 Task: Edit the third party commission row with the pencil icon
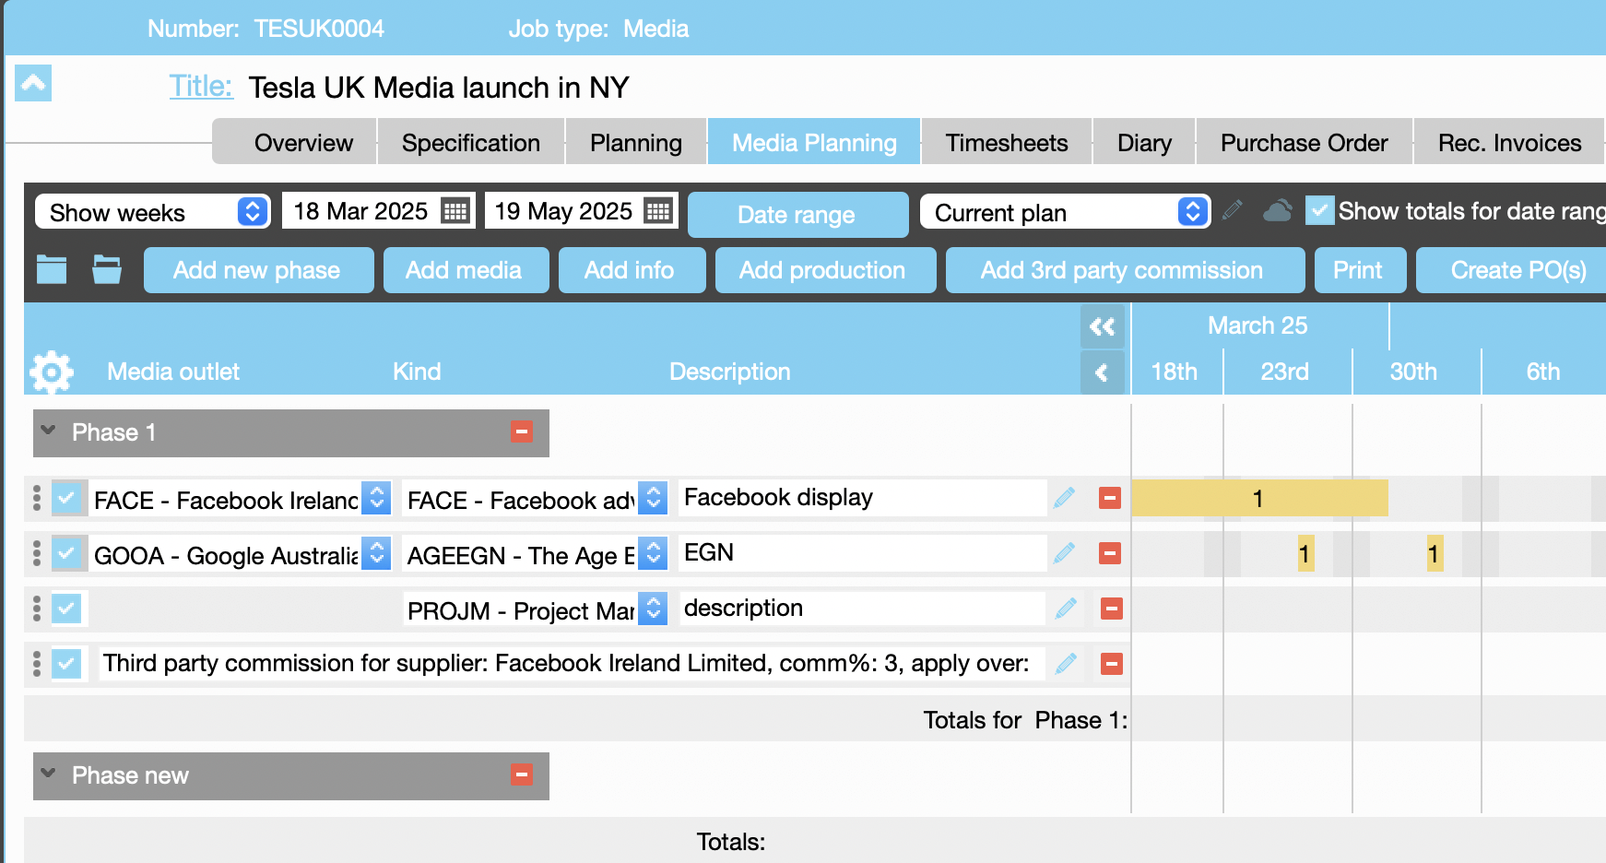coord(1066,664)
